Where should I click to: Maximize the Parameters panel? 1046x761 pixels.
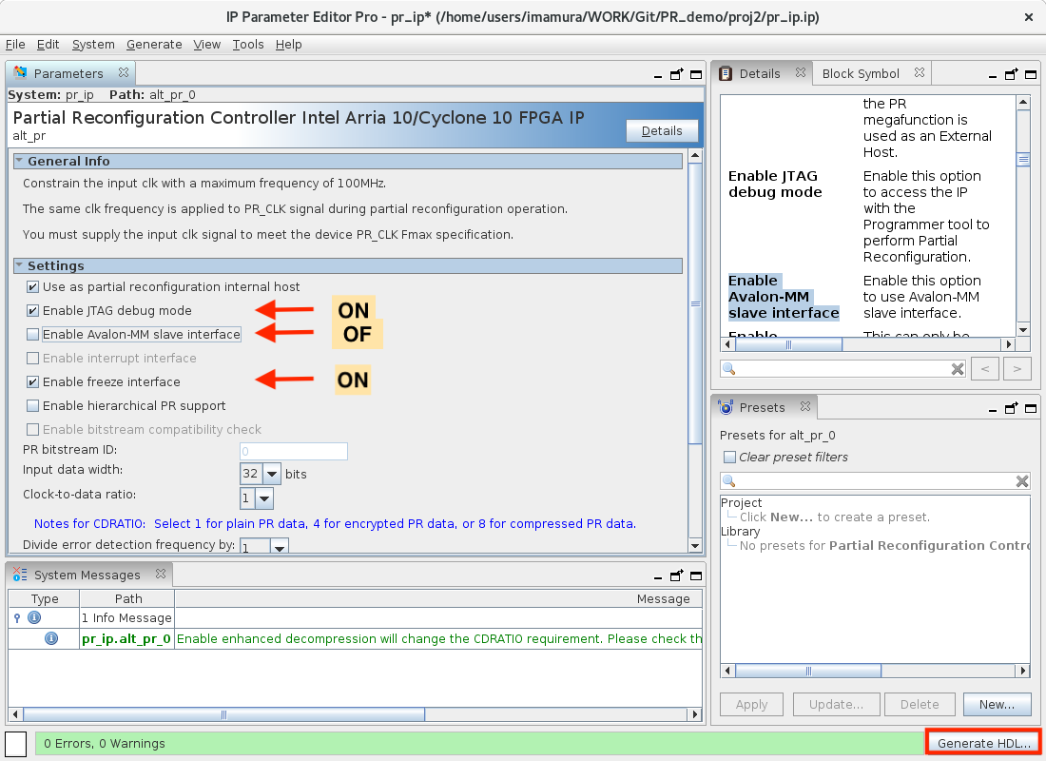(696, 74)
